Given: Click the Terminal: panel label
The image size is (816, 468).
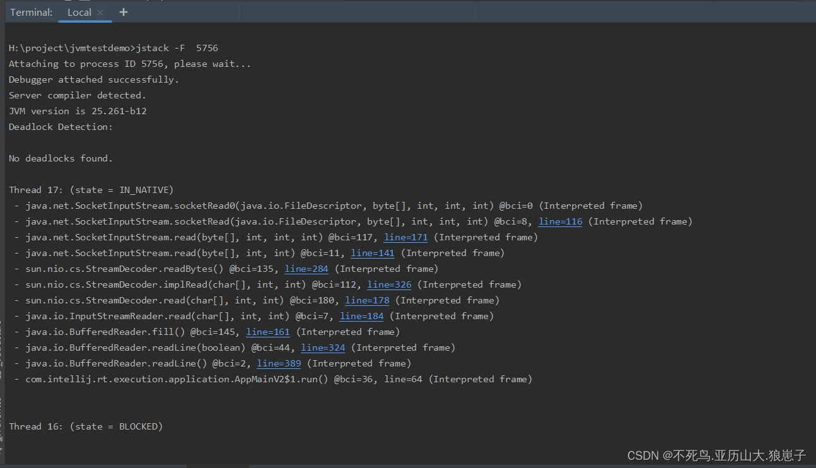Looking at the screenshot, I should [30, 12].
